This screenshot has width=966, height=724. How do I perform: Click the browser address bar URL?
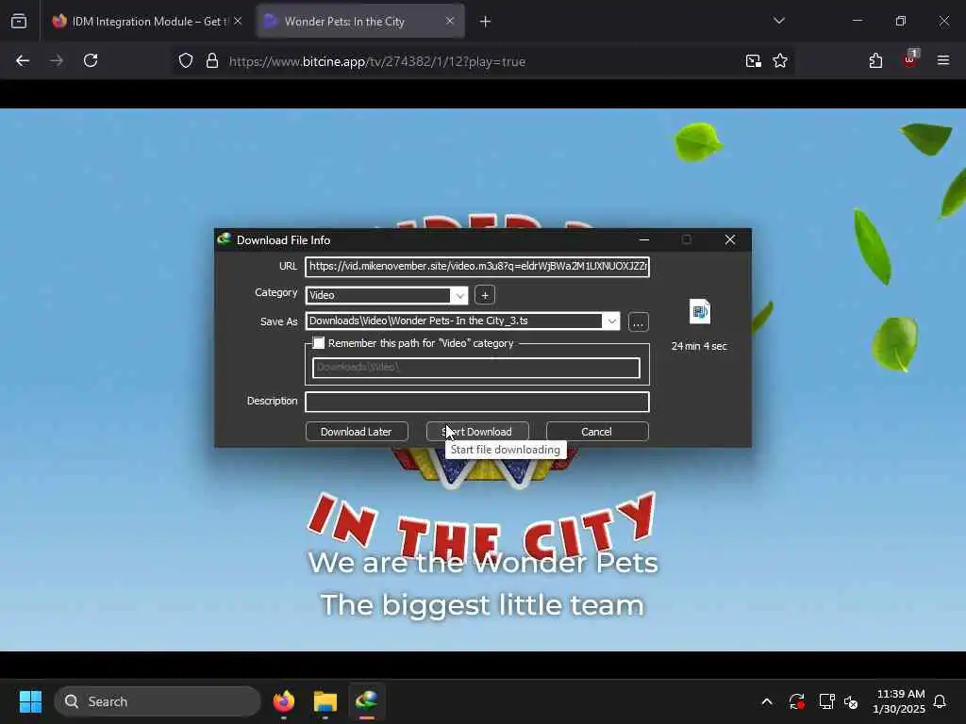(377, 61)
